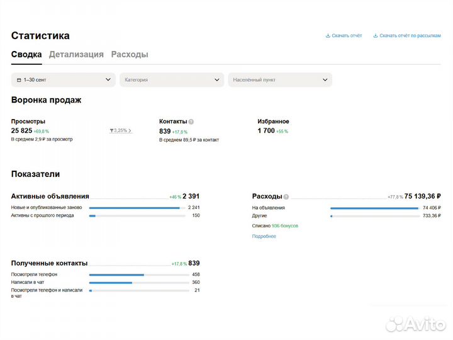Click the "936 бонусов" link
453x340 pixels.
284,225
